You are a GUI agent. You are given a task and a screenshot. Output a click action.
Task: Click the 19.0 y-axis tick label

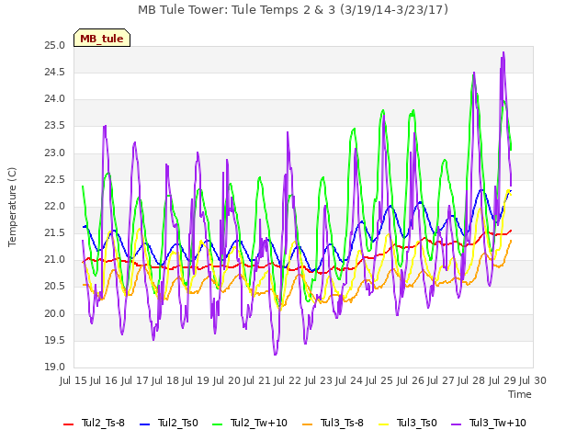pyautogui.click(x=55, y=367)
